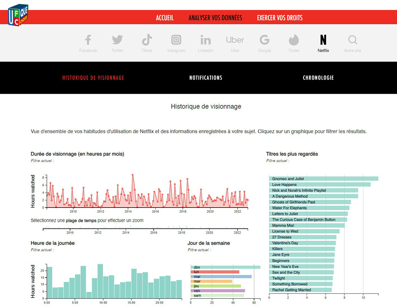Select Curious Case of Benjamin Button bar
Viewport: 397px width, 307px height.
pyautogui.click(x=308, y=219)
